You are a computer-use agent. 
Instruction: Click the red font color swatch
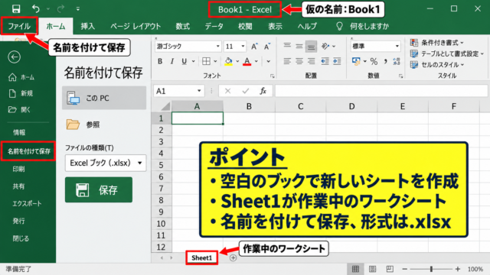pyautogui.click(x=247, y=61)
